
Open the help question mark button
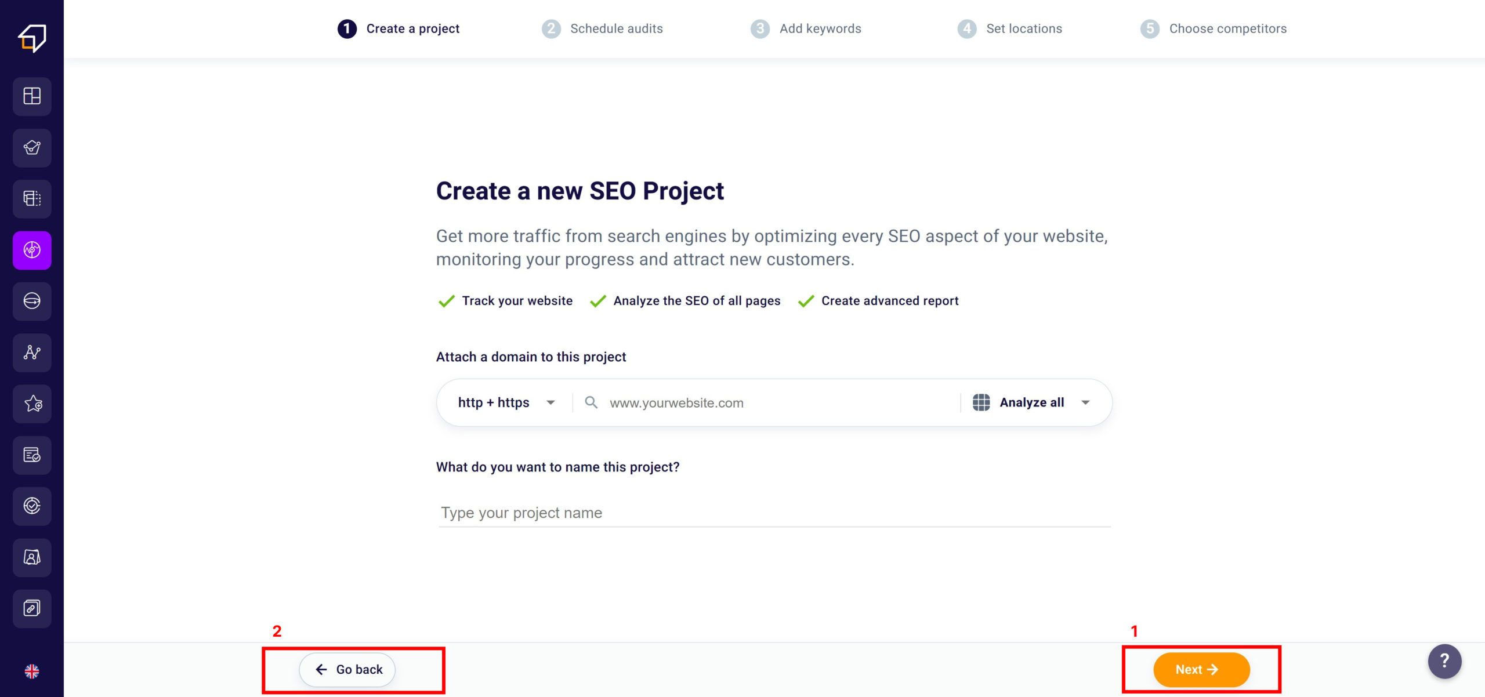1444,661
